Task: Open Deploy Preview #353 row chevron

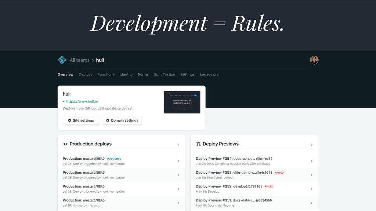Action: click(x=311, y=175)
